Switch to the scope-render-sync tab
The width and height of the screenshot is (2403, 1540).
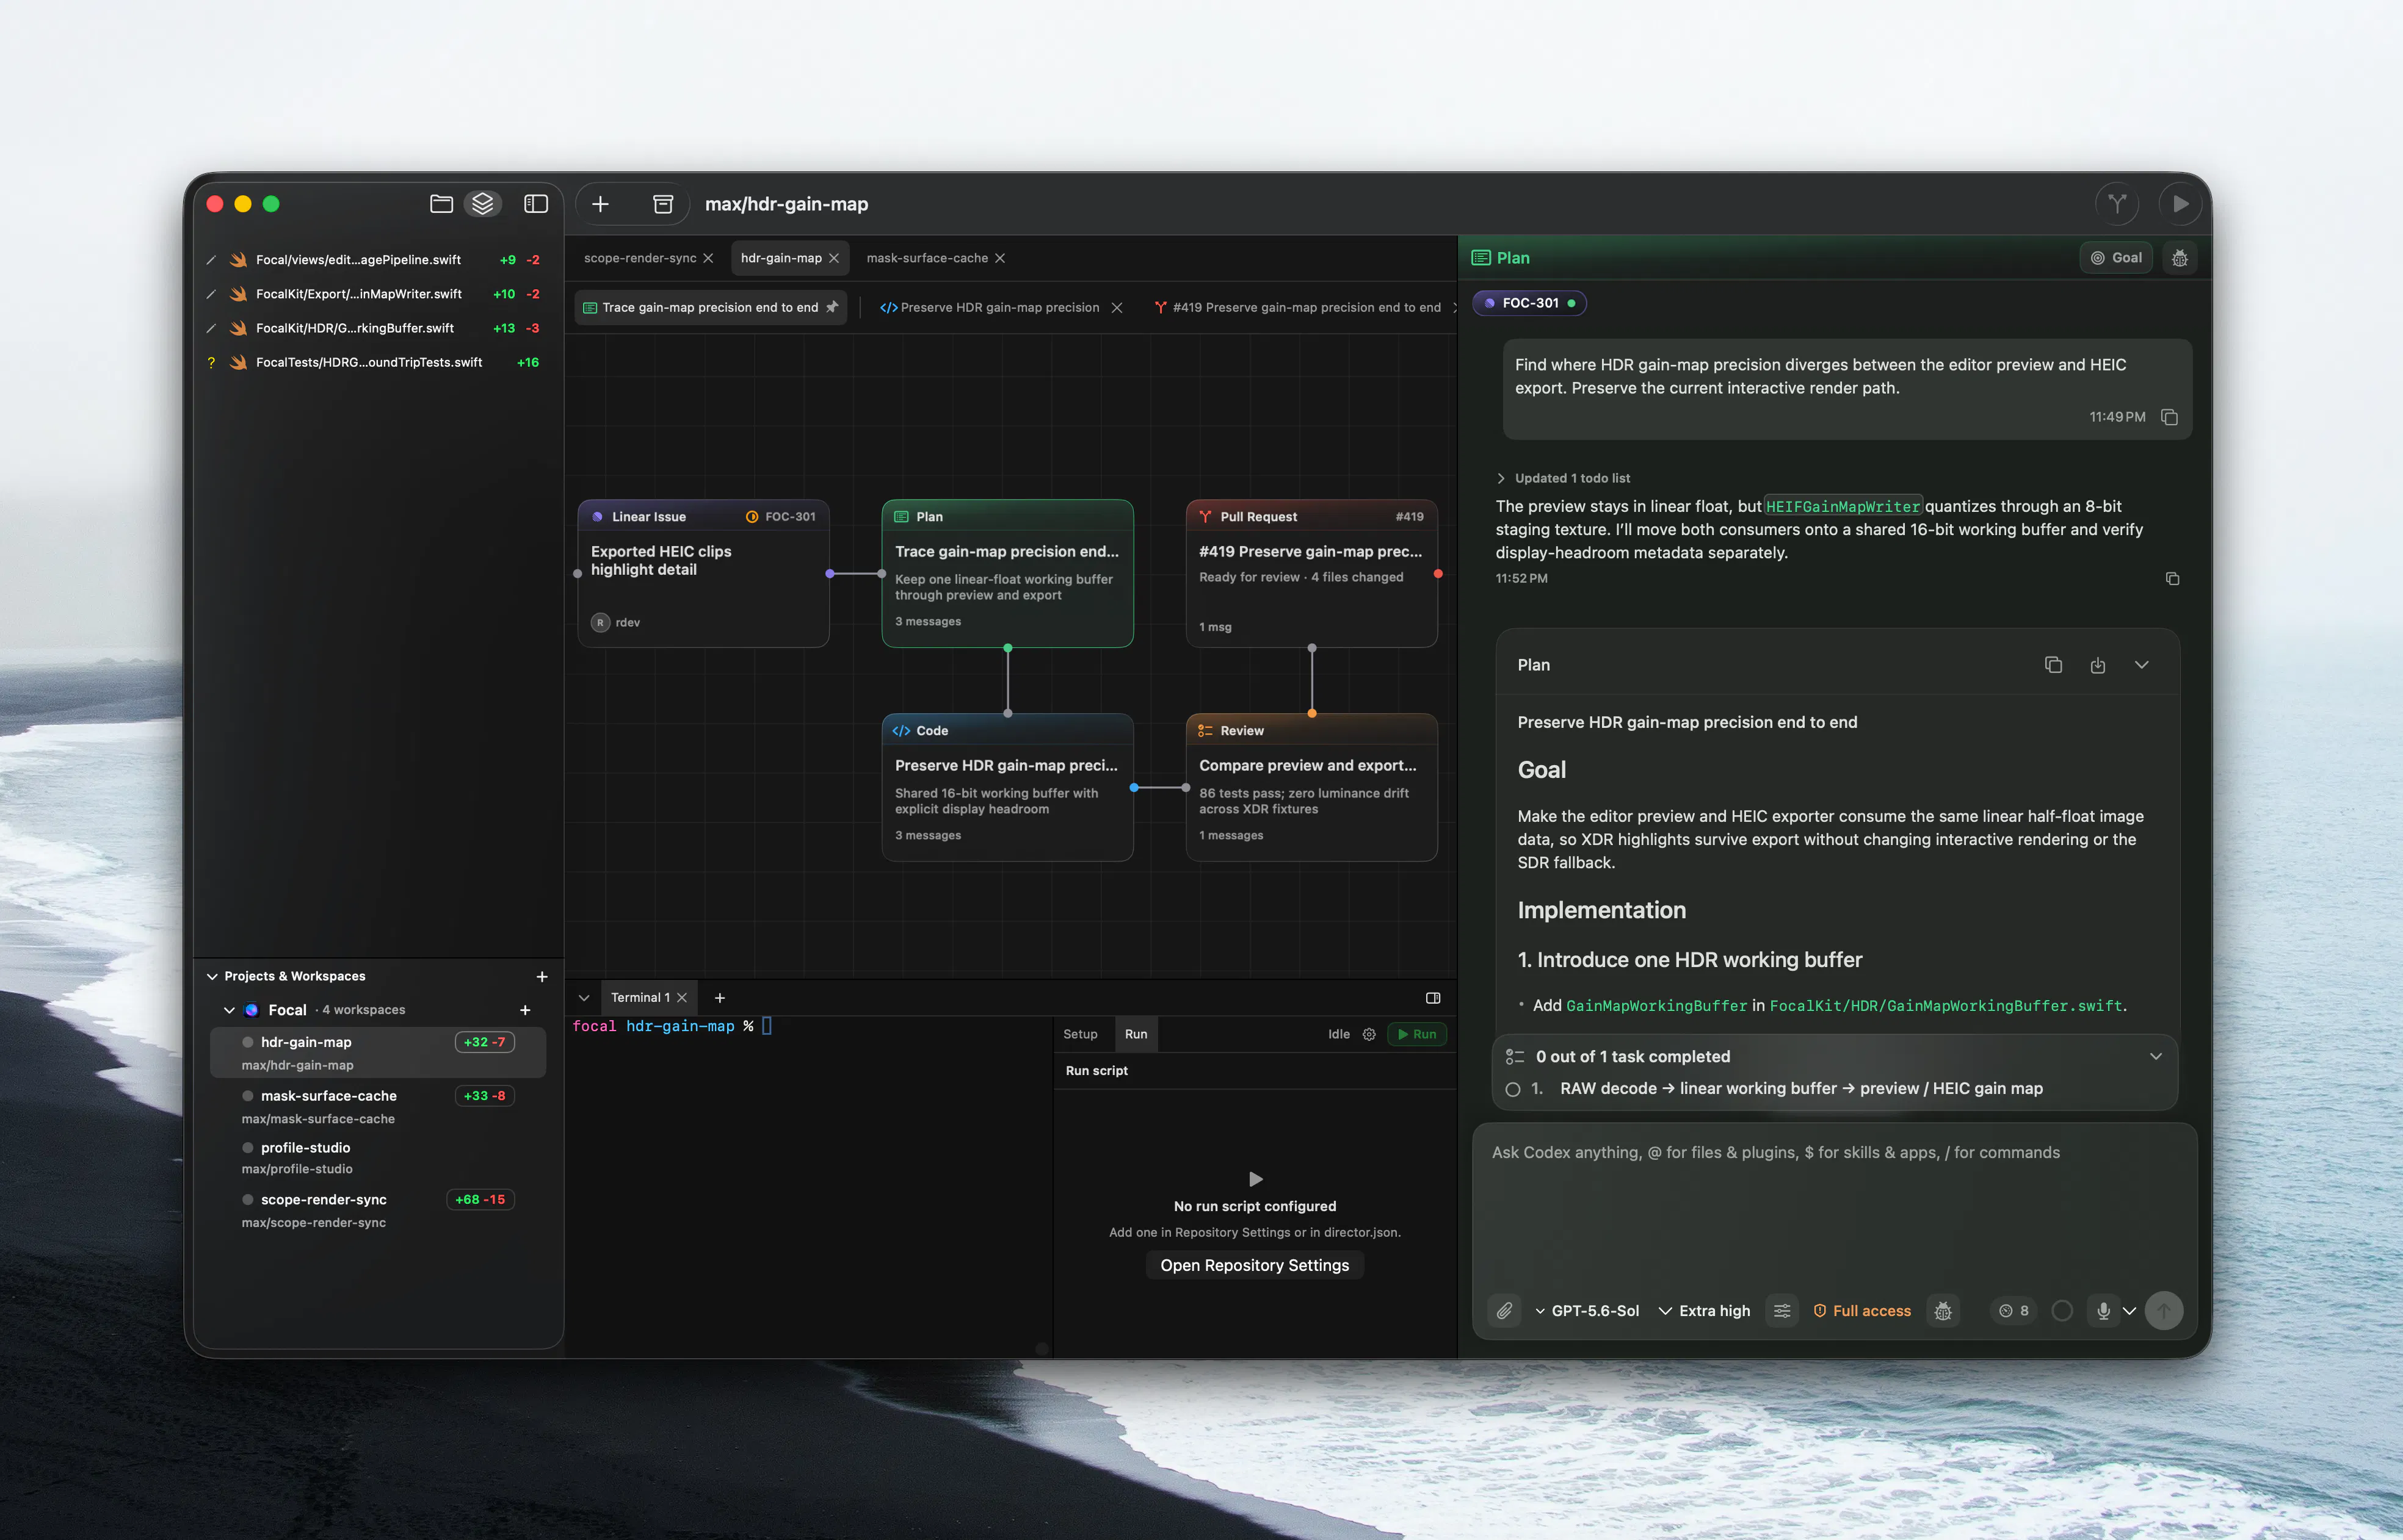[640, 258]
